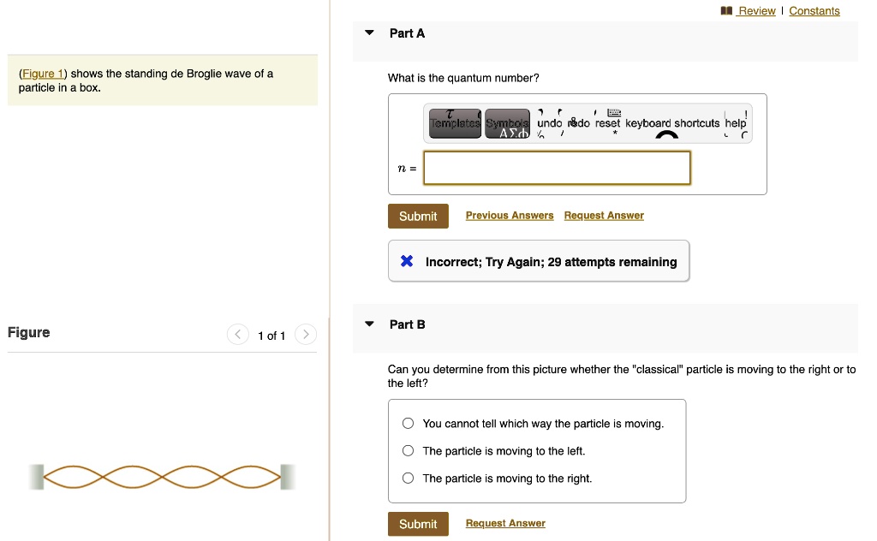Image resolution: width=877 pixels, height=541 pixels.
Task: Collapse the Part B section
Action: pos(369,324)
